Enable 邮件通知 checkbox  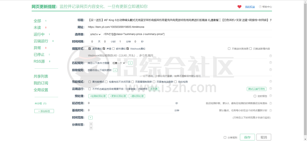113,49
